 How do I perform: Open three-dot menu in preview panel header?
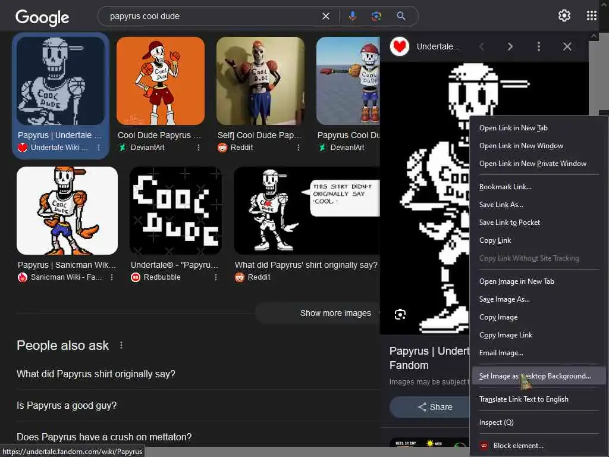(x=538, y=46)
